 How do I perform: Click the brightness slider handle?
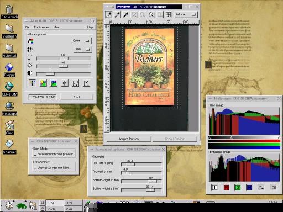pos(63,66)
